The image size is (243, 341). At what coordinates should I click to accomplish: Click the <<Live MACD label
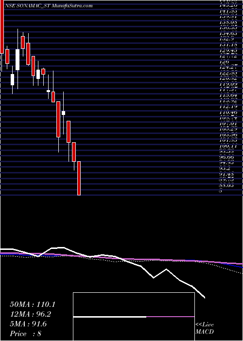click(x=205, y=328)
